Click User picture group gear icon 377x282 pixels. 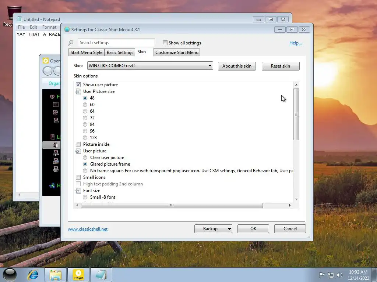78,151
